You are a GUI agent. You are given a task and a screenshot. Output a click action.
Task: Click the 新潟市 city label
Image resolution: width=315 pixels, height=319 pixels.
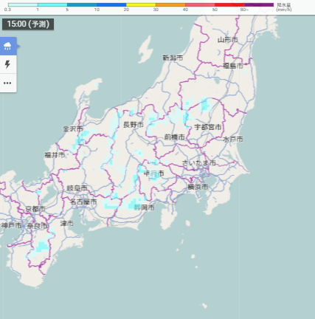[173, 58]
